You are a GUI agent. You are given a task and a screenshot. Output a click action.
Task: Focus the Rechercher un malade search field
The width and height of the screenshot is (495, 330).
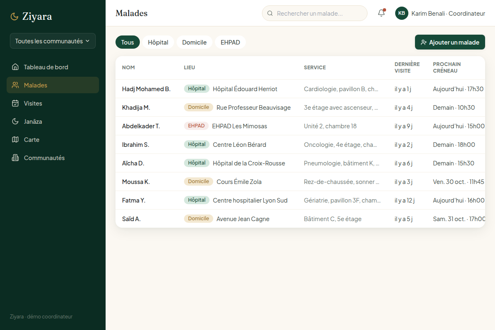coord(315,13)
